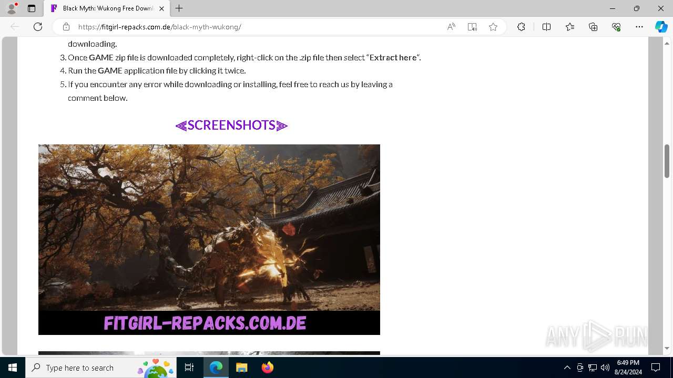Image resolution: width=673 pixels, height=378 pixels.
Task: Open Browser essentials
Action: [x=616, y=27]
